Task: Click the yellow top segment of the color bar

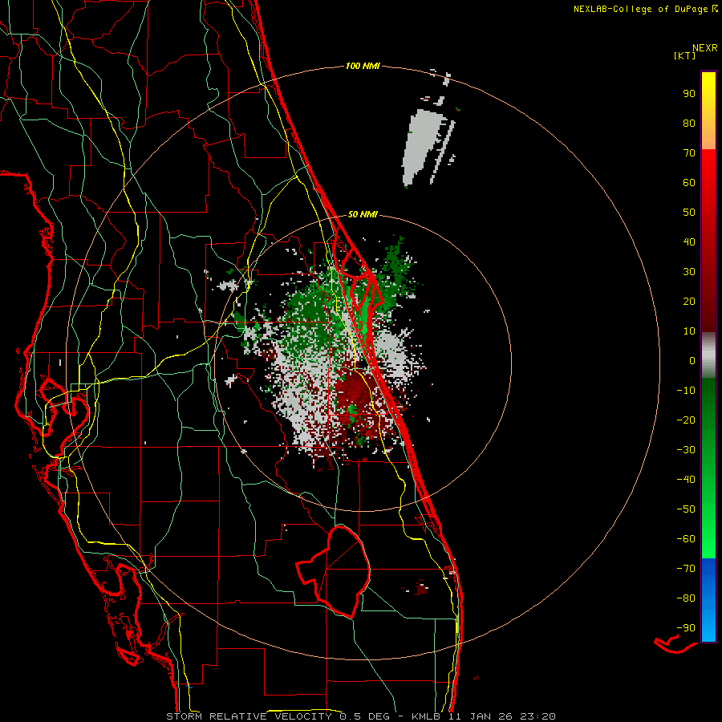Action: (708, 111)
